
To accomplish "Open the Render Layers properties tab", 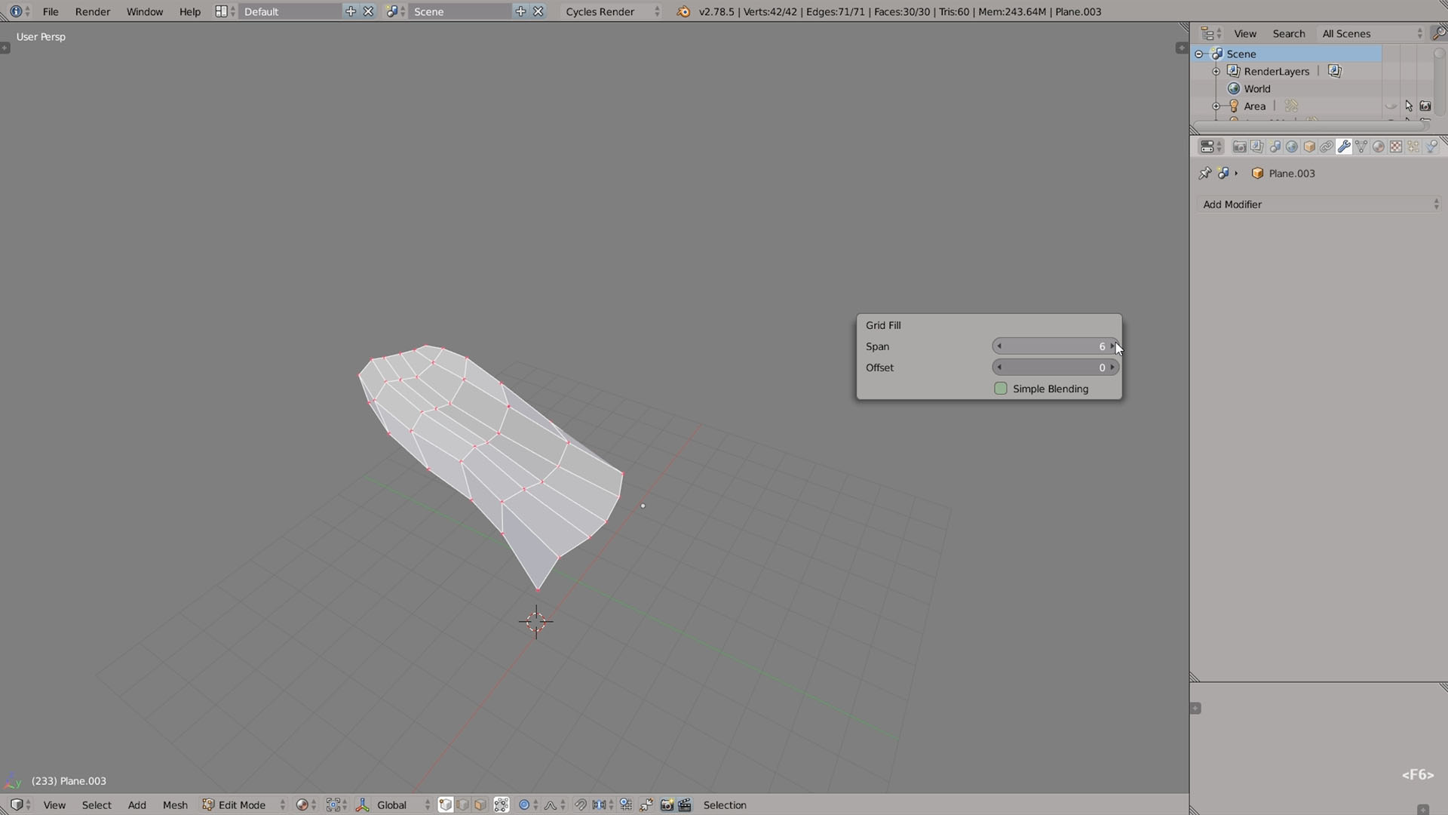I will [1256, 147].
